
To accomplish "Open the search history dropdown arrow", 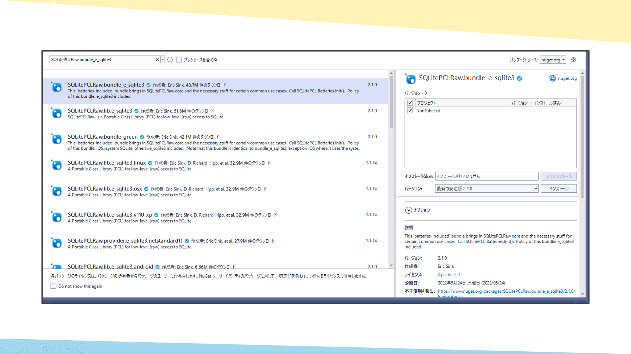I will (x=163, y=60).
